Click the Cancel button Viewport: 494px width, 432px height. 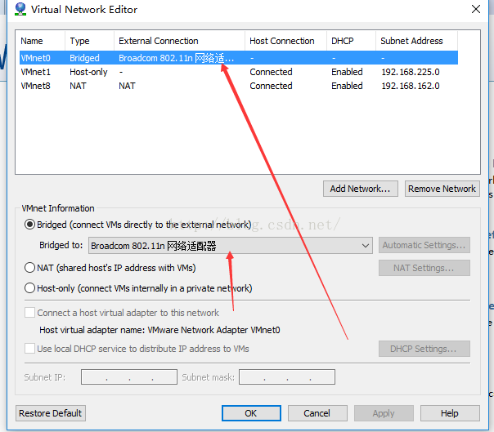click(317, 413)
